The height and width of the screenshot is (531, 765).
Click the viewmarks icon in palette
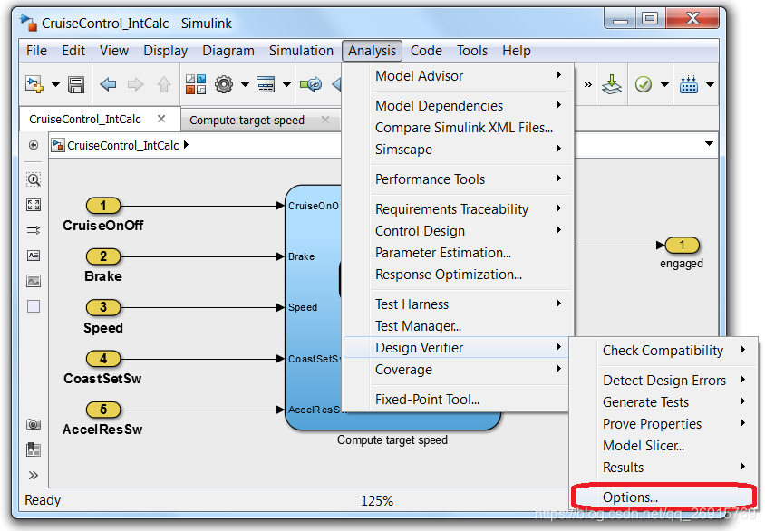tap(34, 449)
